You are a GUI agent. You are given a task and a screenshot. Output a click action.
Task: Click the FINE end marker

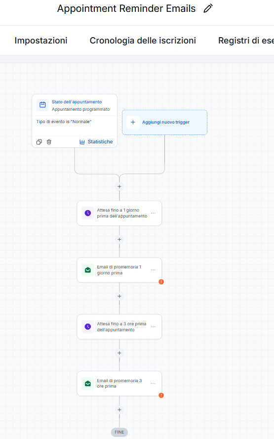pos(119,432)
